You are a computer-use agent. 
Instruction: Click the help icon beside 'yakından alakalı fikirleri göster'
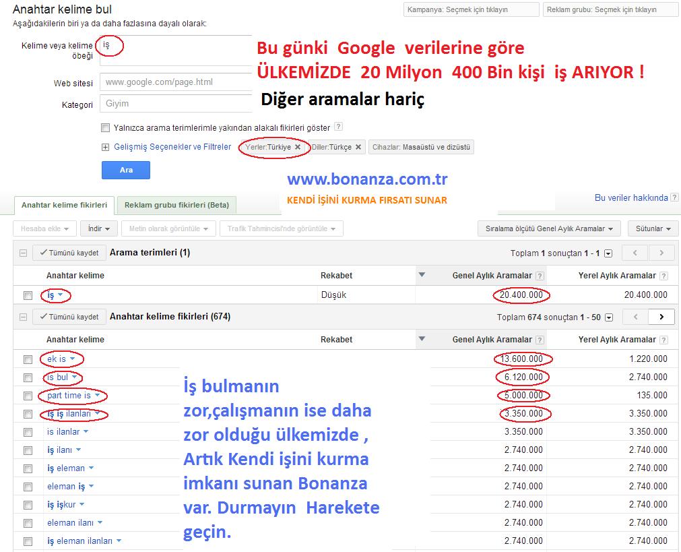[339, 127]
